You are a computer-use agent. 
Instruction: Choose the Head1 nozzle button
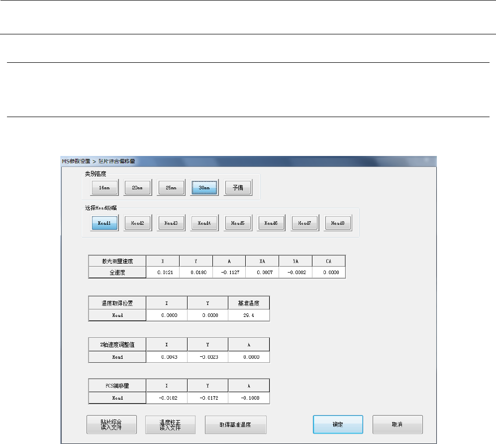[x=104, y=223]
